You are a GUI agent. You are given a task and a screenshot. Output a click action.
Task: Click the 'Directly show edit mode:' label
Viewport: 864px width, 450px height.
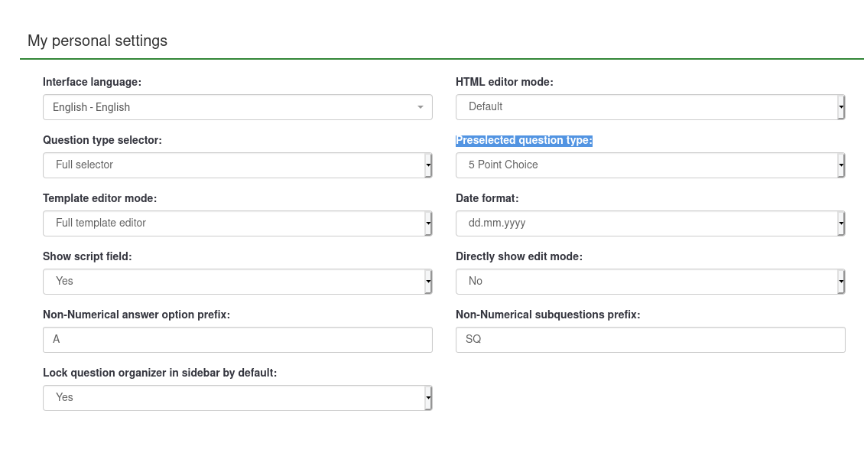click(518, 256)
